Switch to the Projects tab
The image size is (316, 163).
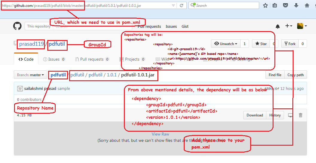tap(132, 59)
